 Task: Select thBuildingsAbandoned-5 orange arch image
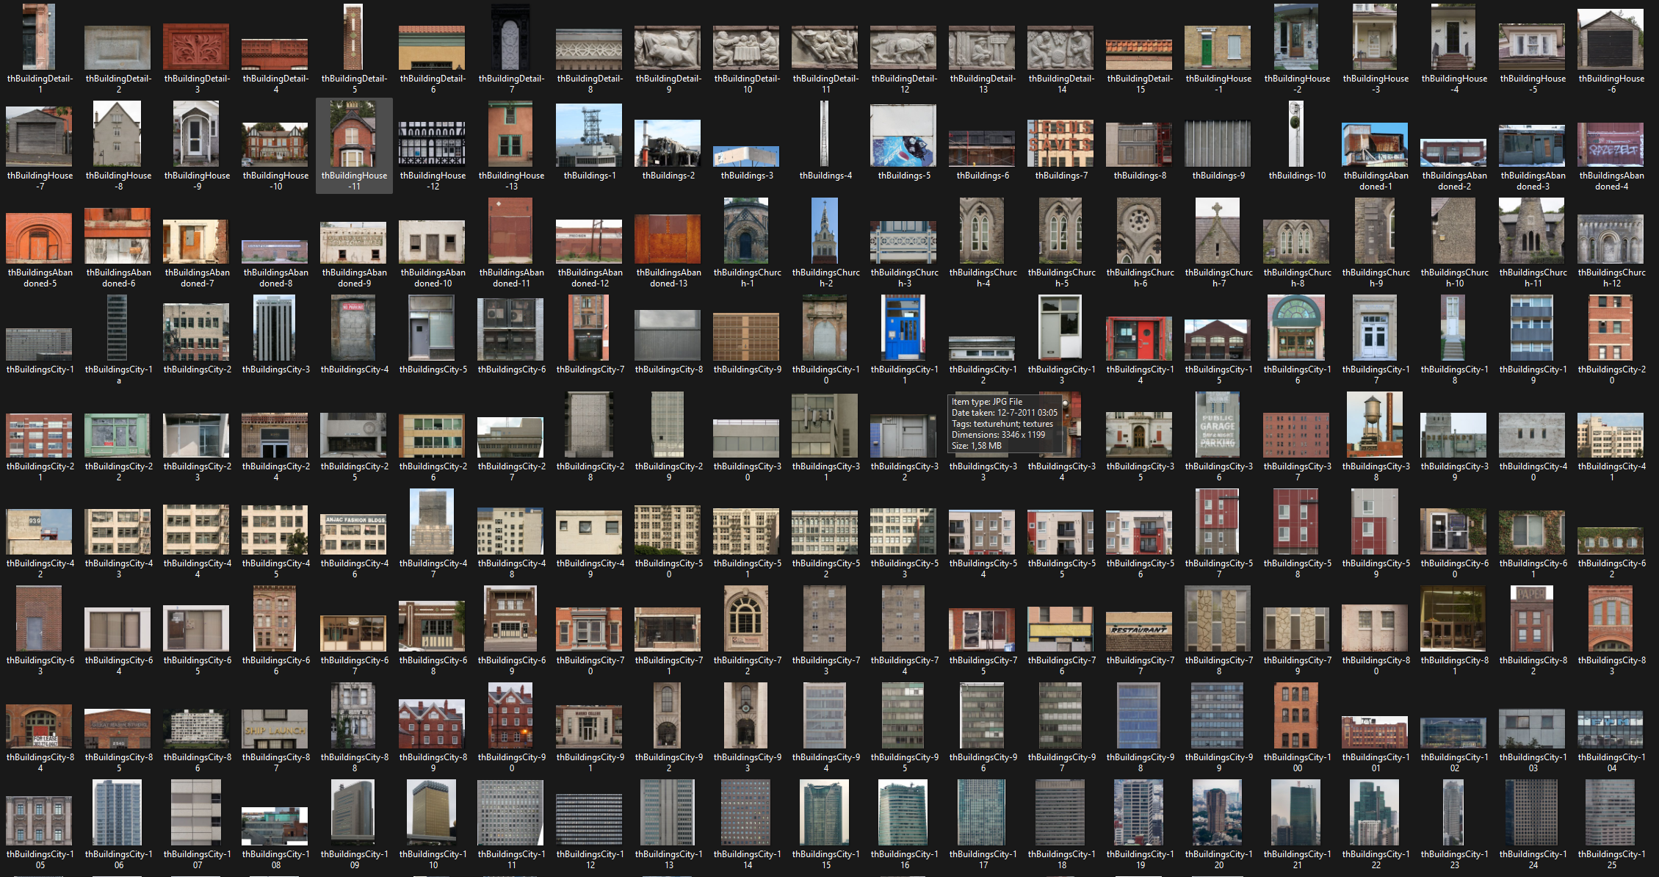coord(39,238)
